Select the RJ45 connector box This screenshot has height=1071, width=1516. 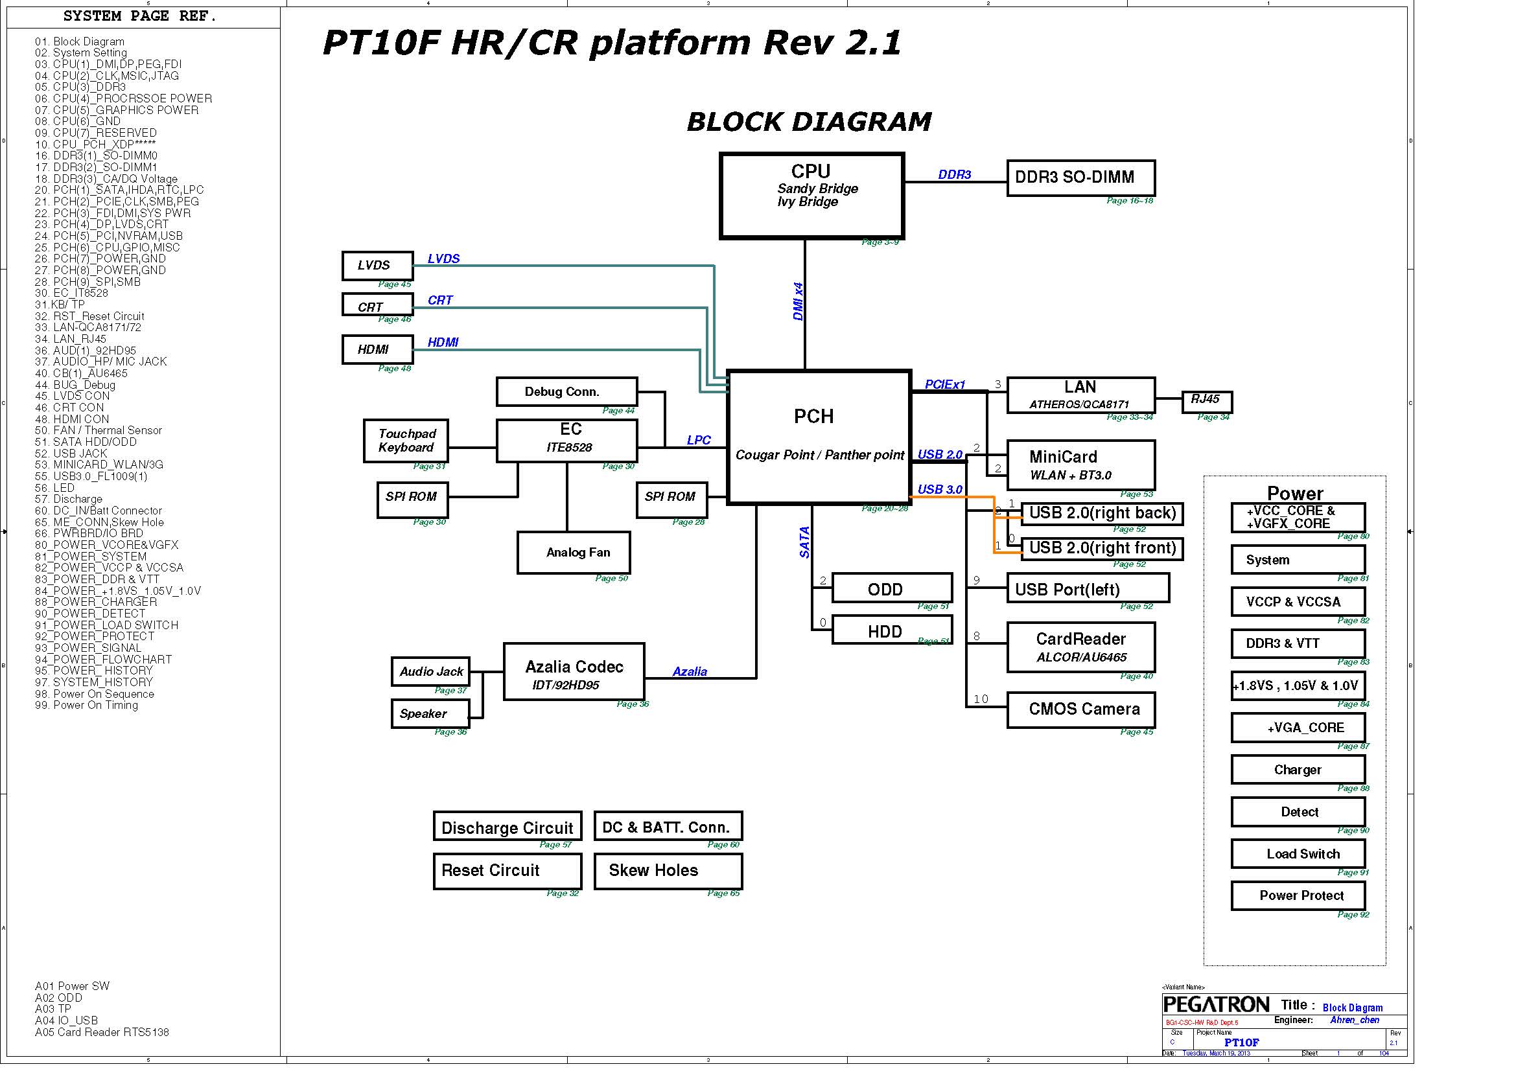pos(1206,400)
